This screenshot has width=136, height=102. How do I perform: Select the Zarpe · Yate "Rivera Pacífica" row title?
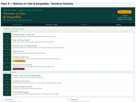[21, 40]
